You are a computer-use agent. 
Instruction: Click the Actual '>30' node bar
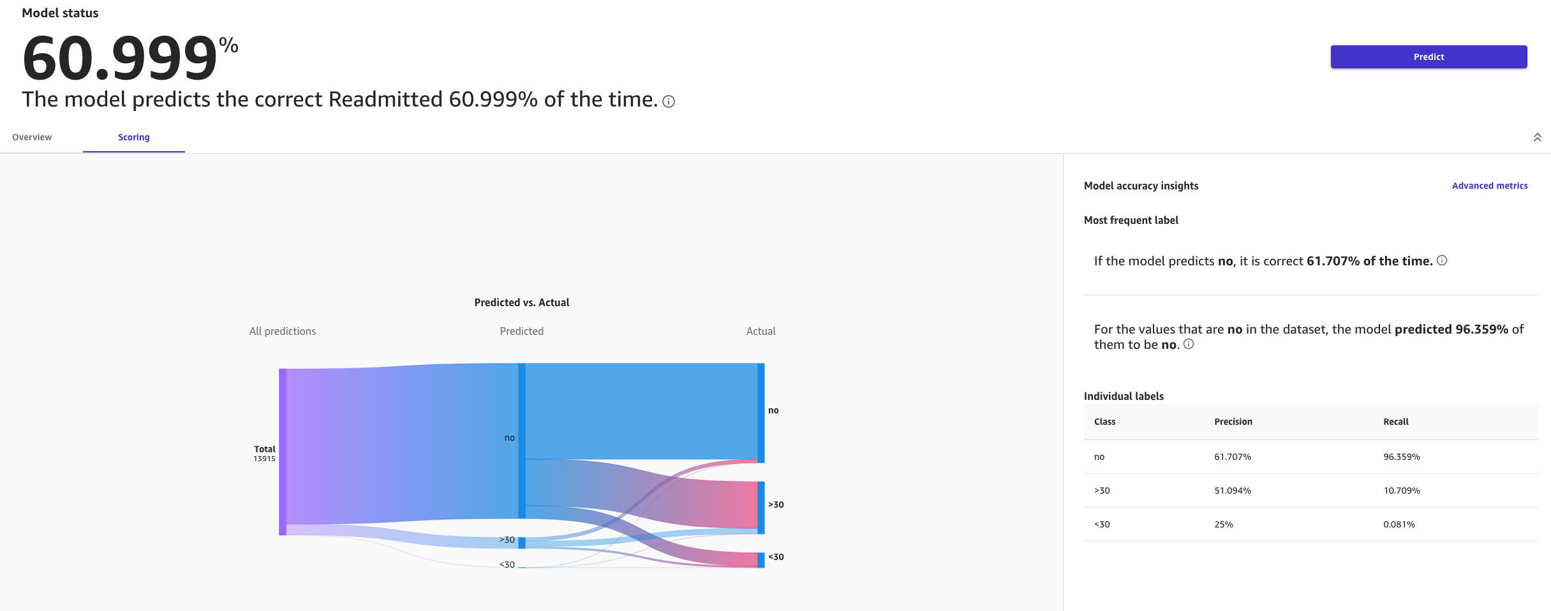[x=761, y=507]
